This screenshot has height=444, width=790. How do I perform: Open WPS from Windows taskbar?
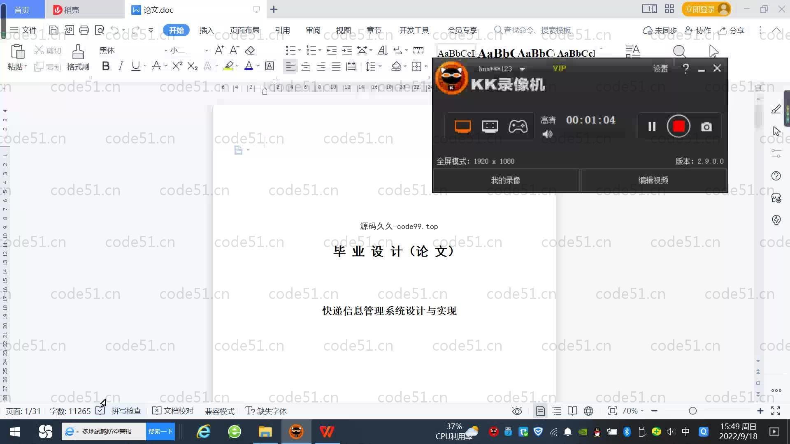tap(327, 432)
